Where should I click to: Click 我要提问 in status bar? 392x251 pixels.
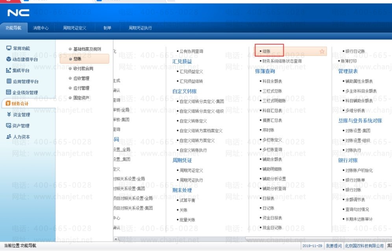(334, 246)
